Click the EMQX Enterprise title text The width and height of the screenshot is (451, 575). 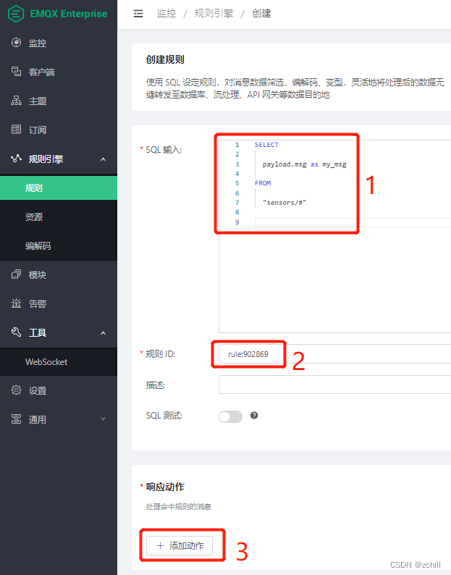69,14
